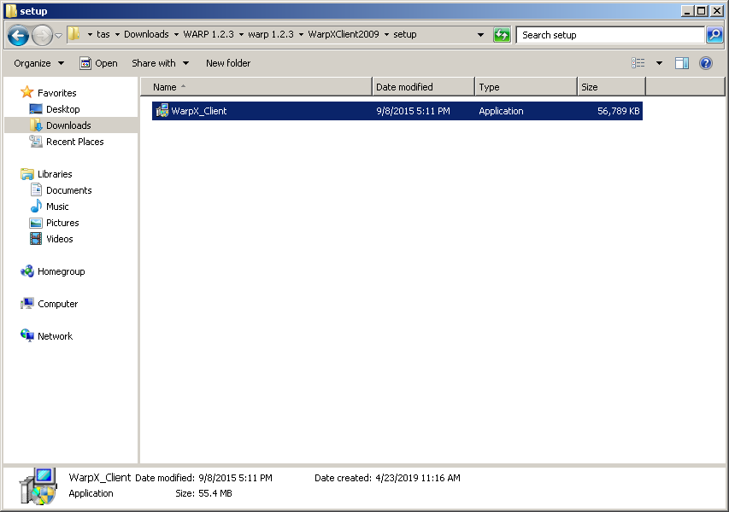This screenshot has width=729, height=512.
Task: Select the WarpX_Client application file
Action: (x=397, y=111)
